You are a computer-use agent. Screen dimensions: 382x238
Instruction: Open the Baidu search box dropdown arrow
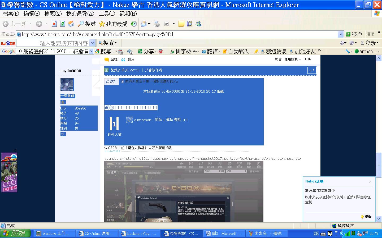tap(92, 43)
